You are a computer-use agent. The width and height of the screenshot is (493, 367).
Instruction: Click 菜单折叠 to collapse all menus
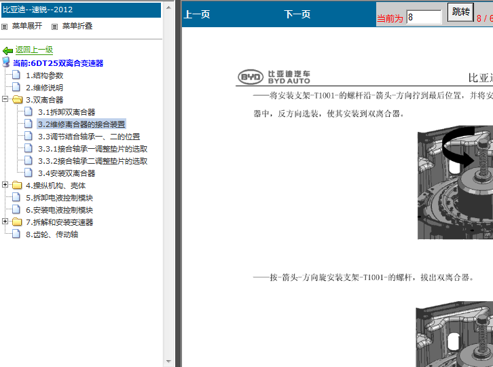77,26
